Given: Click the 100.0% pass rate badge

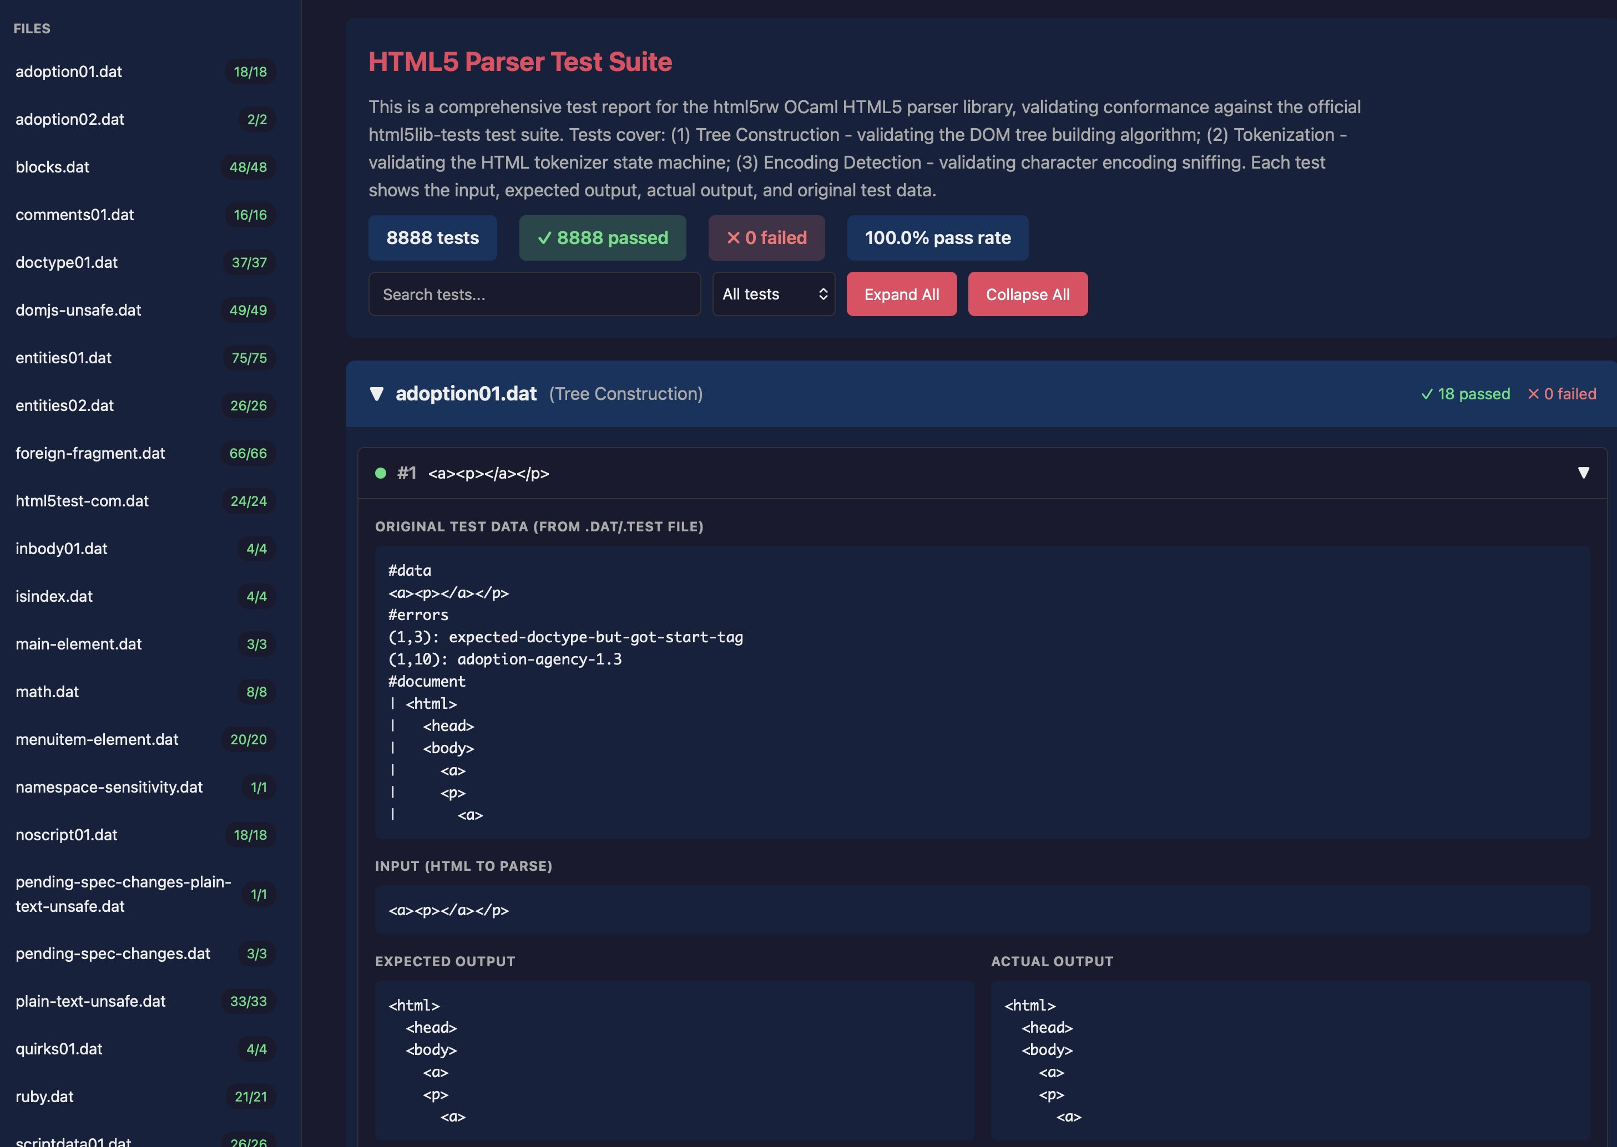Looking at the screenshot, I should point(937,238).
